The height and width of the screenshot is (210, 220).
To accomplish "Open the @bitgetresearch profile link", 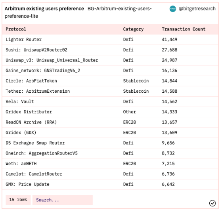I will point(197,9).
